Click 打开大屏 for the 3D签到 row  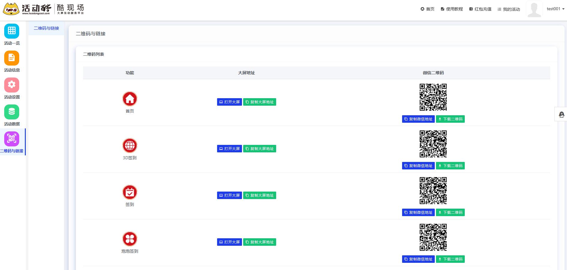point(229,149)
